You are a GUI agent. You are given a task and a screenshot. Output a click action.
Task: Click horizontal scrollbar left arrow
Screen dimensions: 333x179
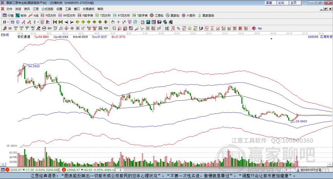[x=120, y=170]
